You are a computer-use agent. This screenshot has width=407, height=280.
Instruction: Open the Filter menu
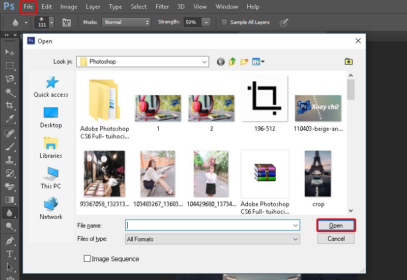coord(162,7)
